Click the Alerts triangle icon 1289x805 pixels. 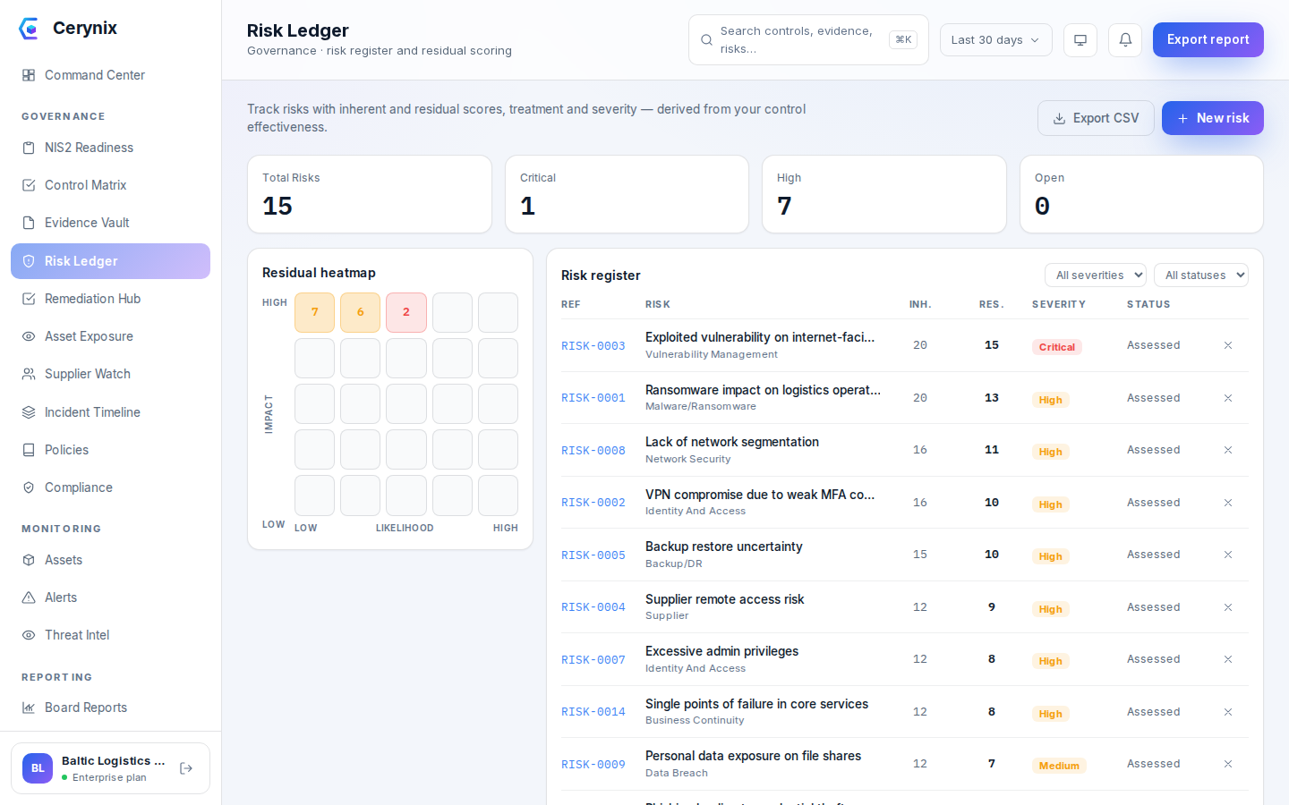[x=29, y=597]
